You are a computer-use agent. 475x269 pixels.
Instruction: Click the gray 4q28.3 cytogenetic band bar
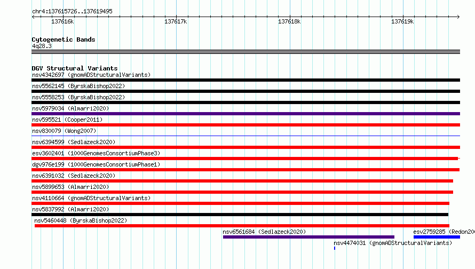pyautogui.click(x=246, y=52)
